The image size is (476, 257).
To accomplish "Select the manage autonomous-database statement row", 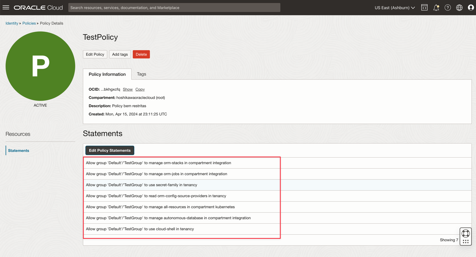I will coord(277,218).
